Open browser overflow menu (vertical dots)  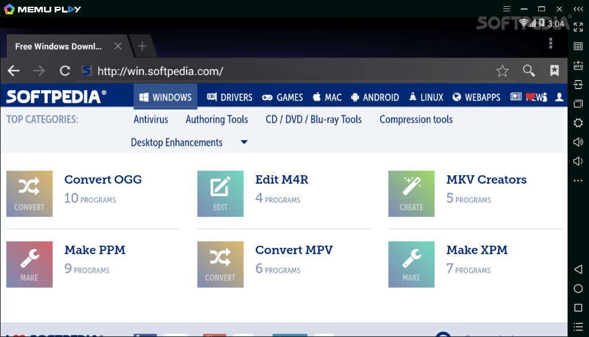pyautogui.click(x=551, y=43)
